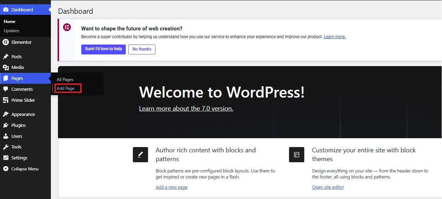This screenshot has width=442, height=199.
Task: Follow the Learn more link in notice
Action: (x=335, y=37)
